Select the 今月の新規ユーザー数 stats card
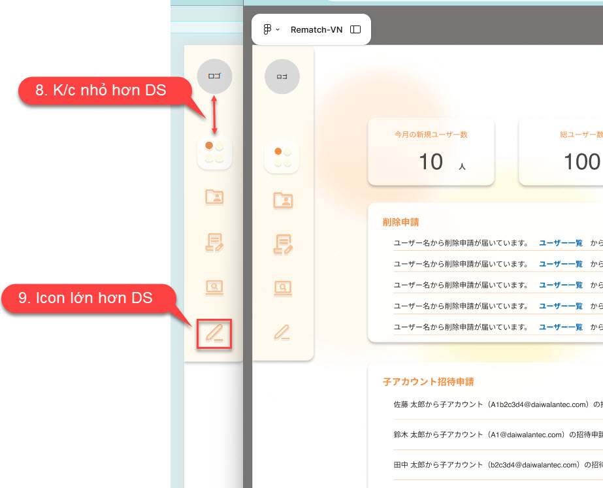 tap(431, 152)
